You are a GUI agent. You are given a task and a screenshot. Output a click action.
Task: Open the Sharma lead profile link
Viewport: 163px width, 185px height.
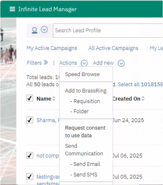[48, 120]
